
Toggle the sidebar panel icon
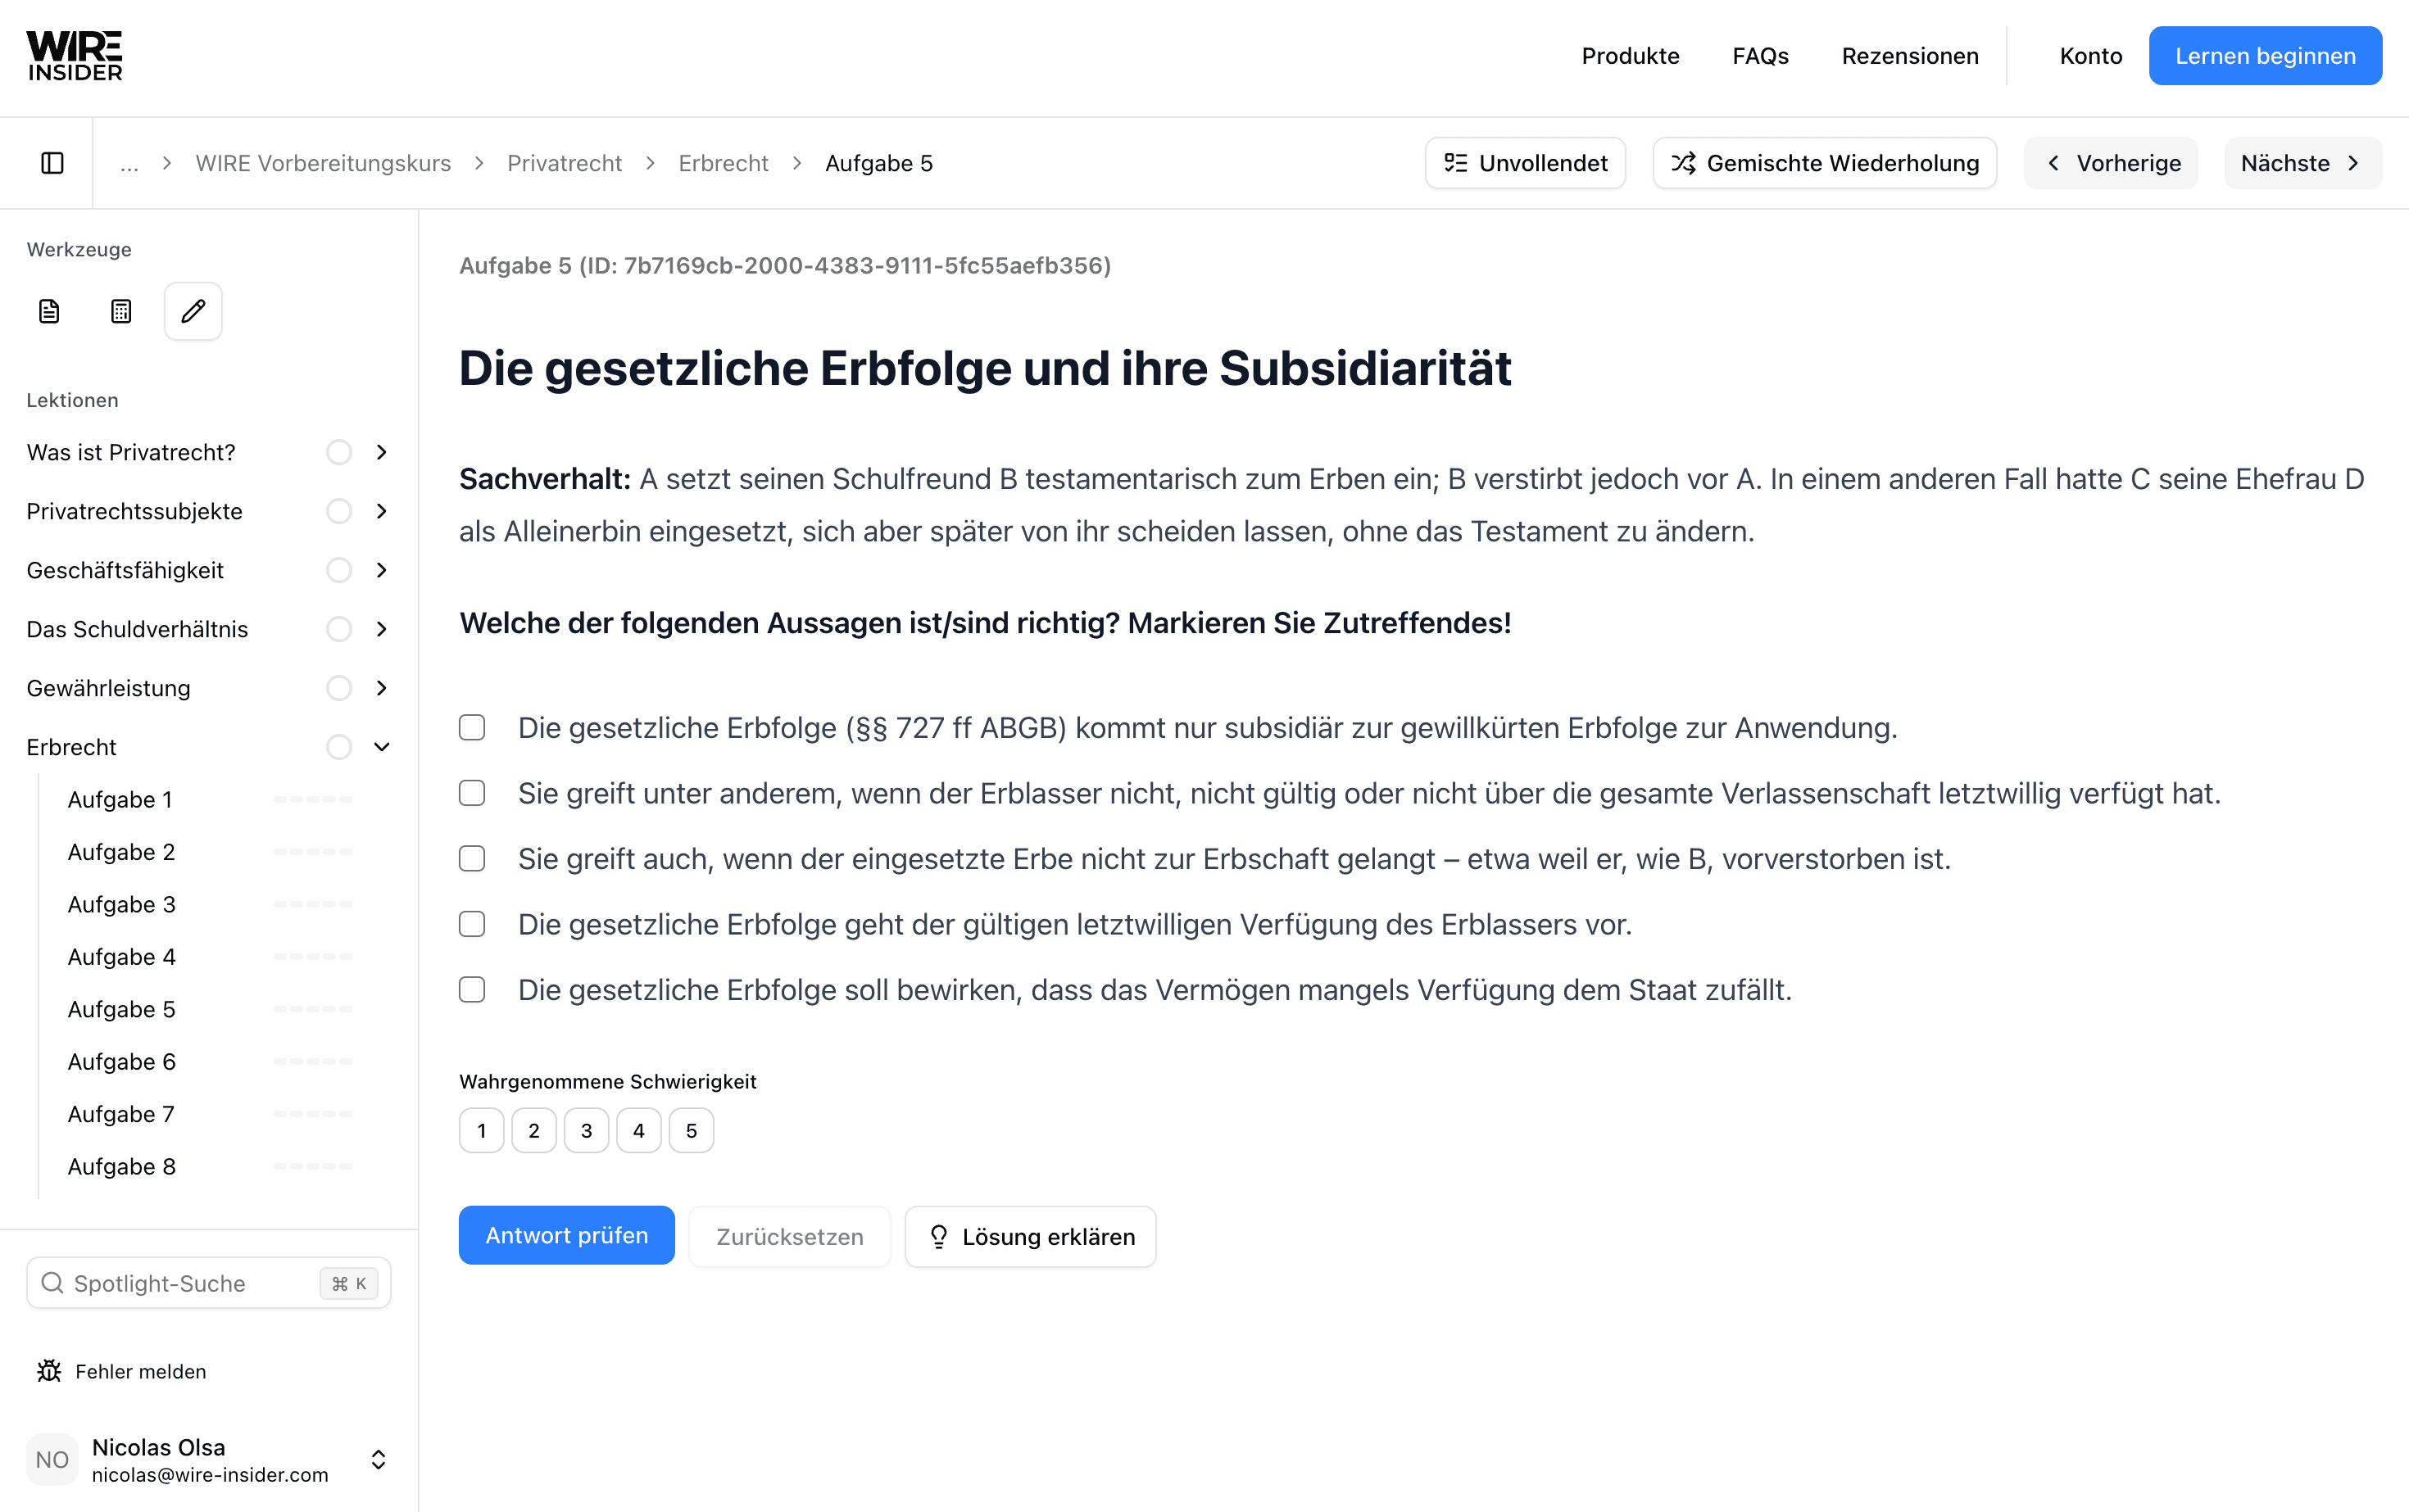click(x=52, y=163)
